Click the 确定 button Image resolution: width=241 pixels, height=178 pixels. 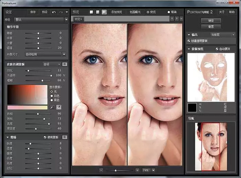(x=211, y=20)
